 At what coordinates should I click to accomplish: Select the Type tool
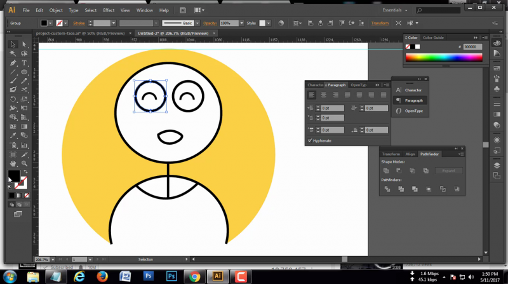[x=24, y=63]
